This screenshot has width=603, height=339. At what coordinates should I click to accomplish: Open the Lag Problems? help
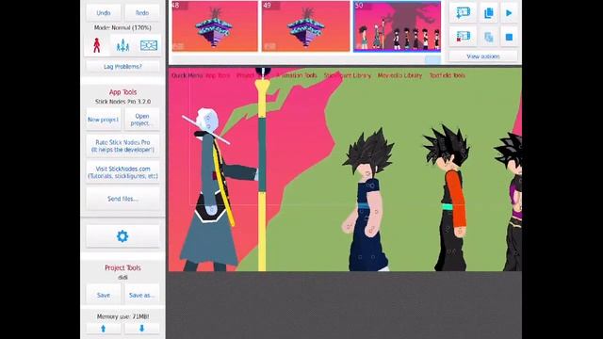point(122,67)
